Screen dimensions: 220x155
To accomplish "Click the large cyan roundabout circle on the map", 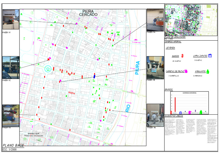I will 48,69.
